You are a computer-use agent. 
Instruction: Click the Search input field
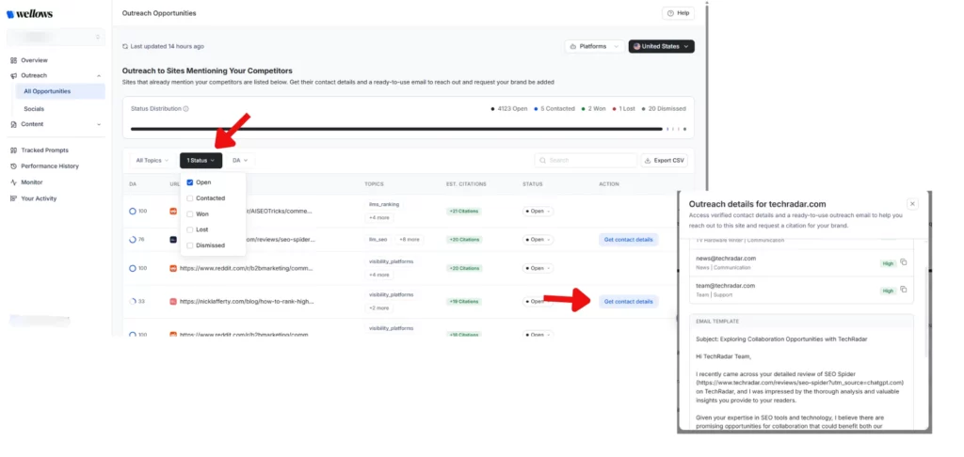click(586, 160)
